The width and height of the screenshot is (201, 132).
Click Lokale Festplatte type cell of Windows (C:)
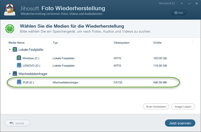tap(64, 58)
